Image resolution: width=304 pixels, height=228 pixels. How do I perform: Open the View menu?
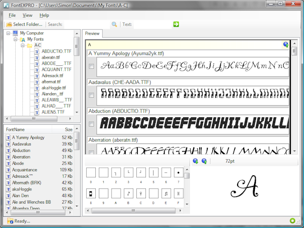(x=27, y=15)
